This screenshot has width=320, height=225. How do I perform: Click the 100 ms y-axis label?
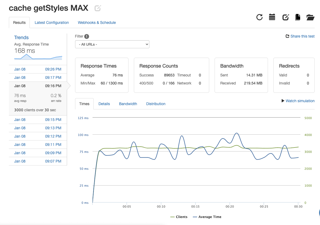tap(83, 135)
